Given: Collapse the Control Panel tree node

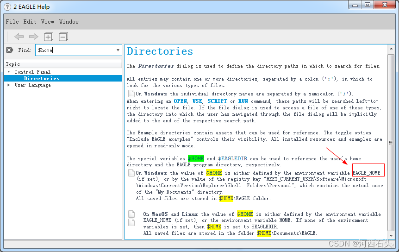Looking at the screenshot, I should (9, 72).
